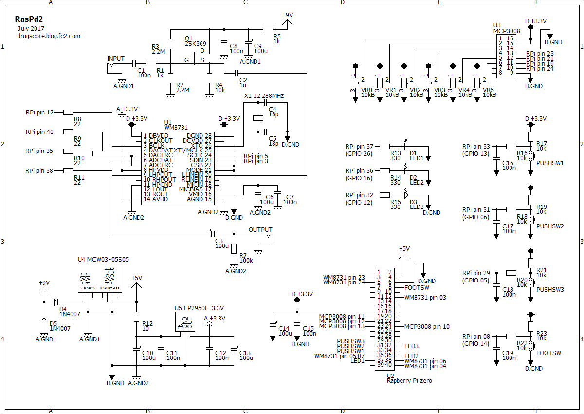
Task: Click the 'RPi pin 35' label
Action: point(39,151)
